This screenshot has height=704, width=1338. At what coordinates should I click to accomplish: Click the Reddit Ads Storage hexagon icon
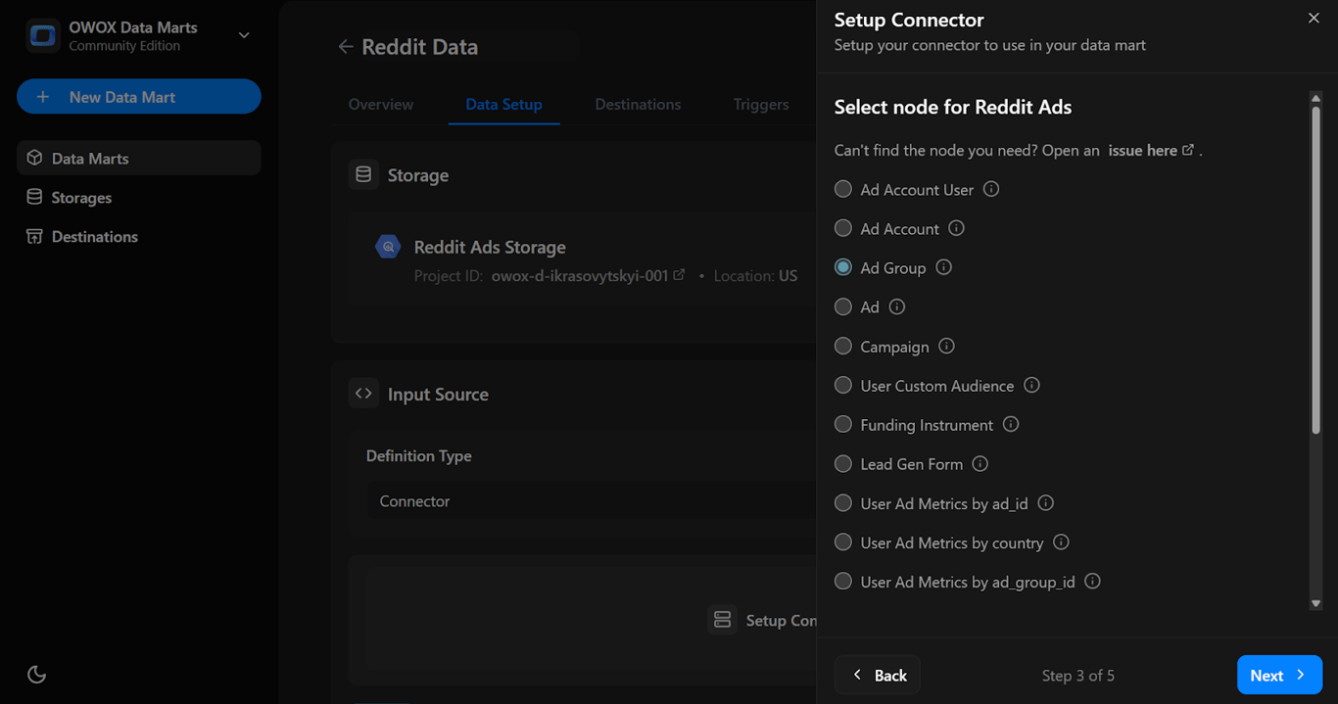(x=389, y=247)
